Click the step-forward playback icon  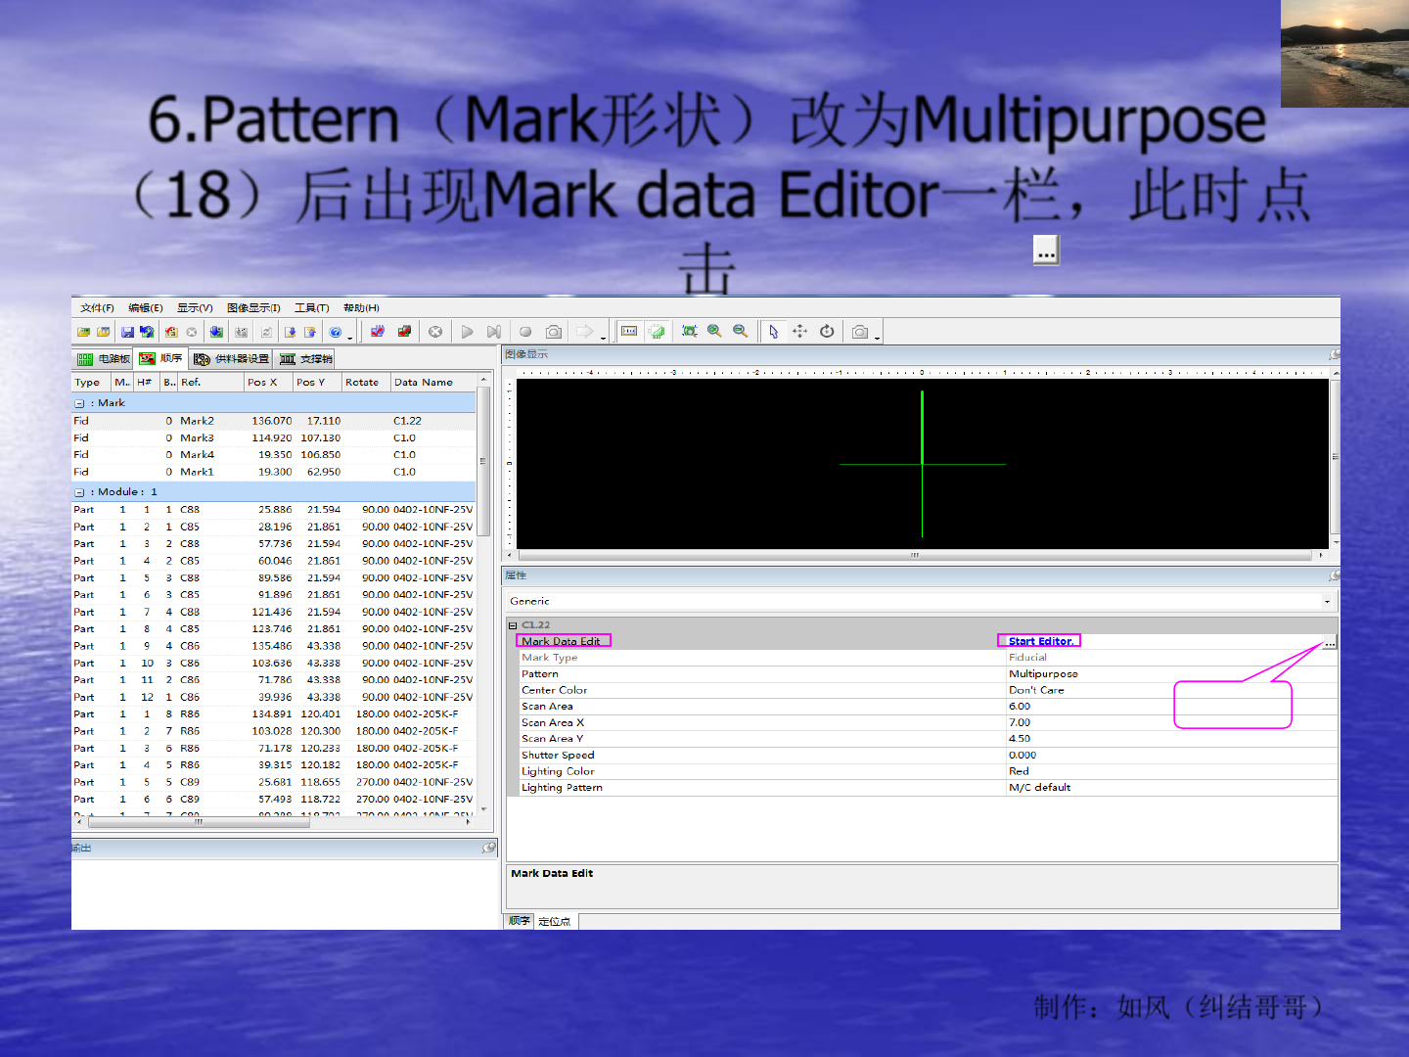coord(494,332)
